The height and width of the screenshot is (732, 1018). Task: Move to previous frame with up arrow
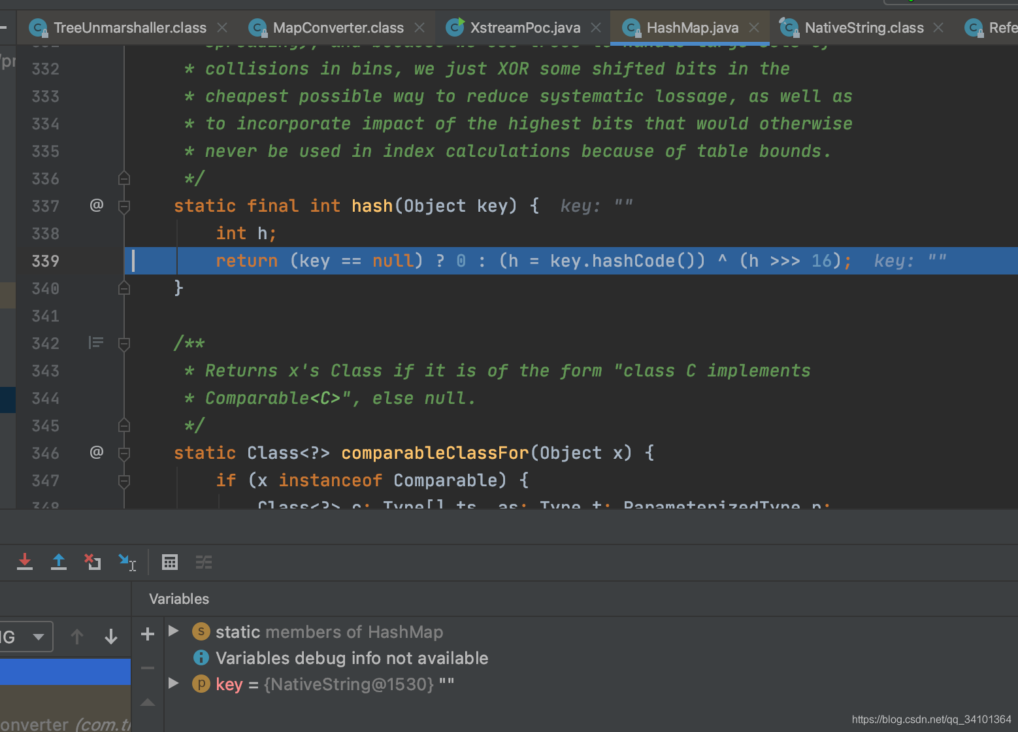click(77, 637)
